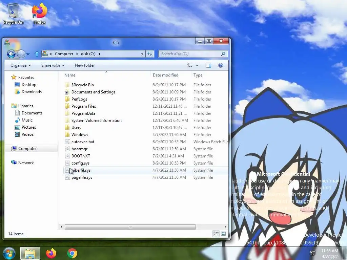Open the taskbar clock showing 11:55 AM
The height and width of the screenshot is (260, 347).
[330, 254]
